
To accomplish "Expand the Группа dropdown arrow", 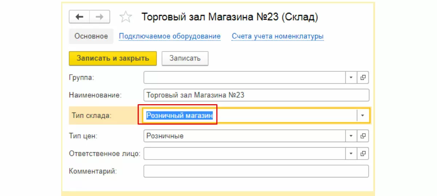I will (x=351, y=77).
